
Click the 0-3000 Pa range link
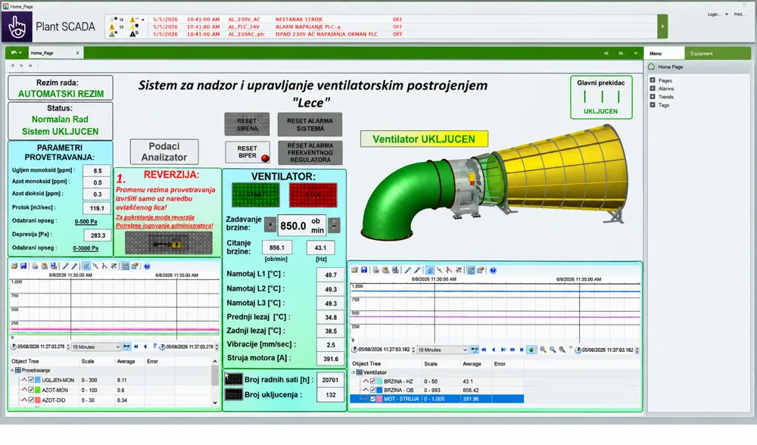click(x=86, y=248)
